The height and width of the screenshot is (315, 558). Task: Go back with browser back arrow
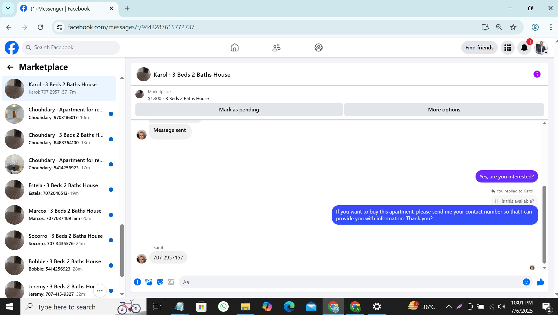9,27
